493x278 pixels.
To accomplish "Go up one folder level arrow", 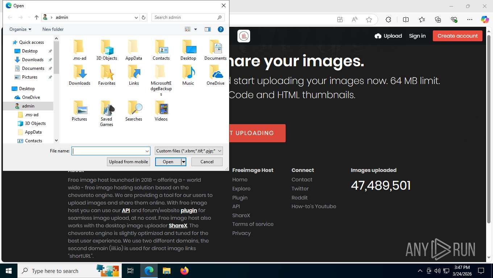I will (x=37, y=17).
